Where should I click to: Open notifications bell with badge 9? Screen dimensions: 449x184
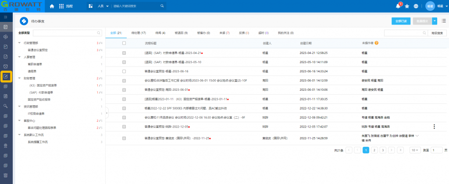click(x=398, y=6)
